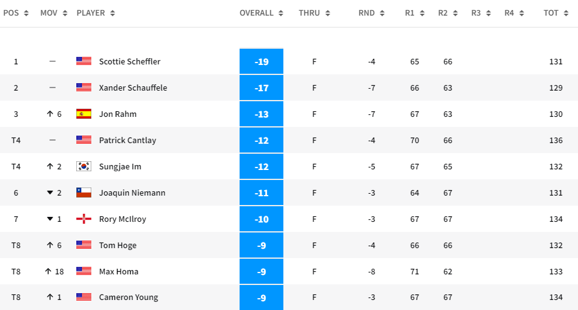Click the USA flag next to Tom Hoge

pyautogui.click(x=84, y=245)
